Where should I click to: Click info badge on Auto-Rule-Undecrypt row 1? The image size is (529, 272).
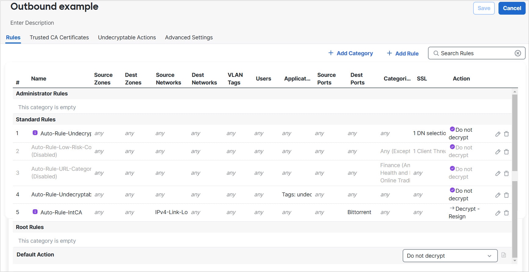35,133
